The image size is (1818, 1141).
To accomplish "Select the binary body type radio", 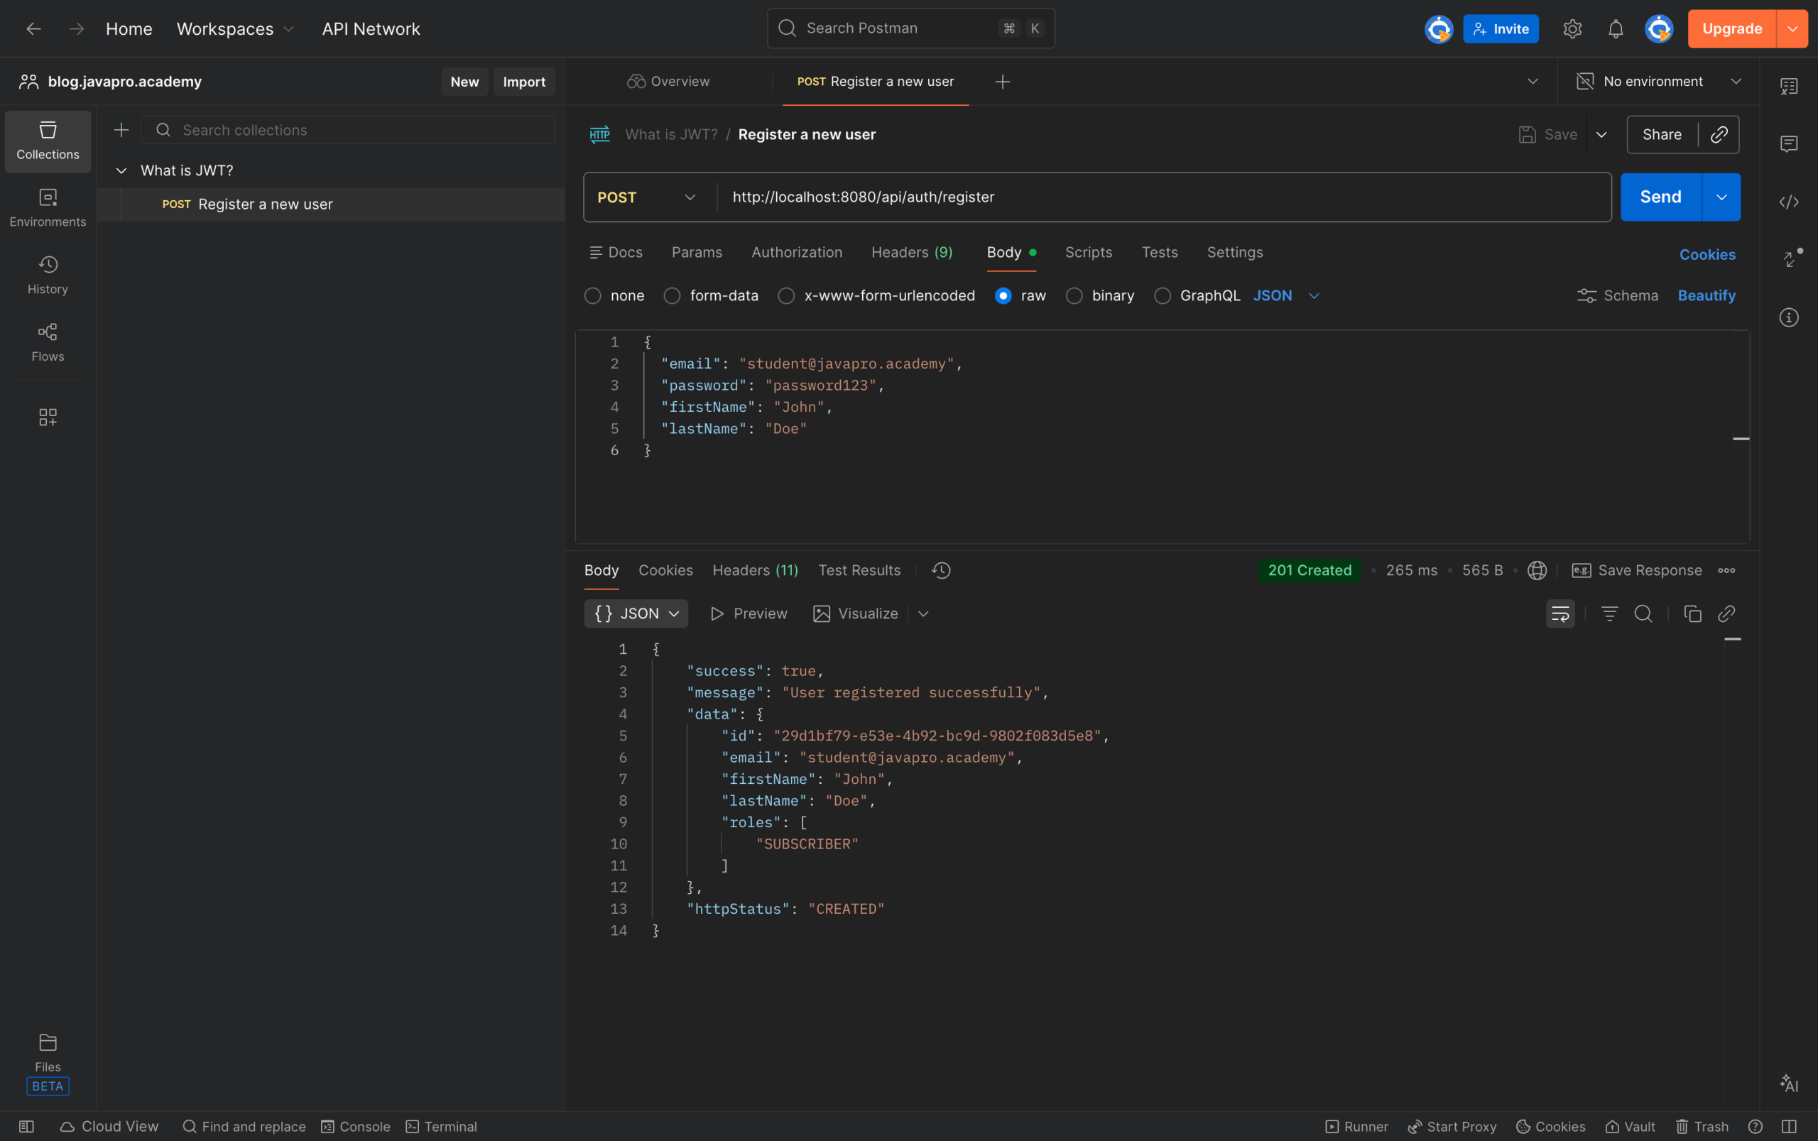I will [1074, 296].
